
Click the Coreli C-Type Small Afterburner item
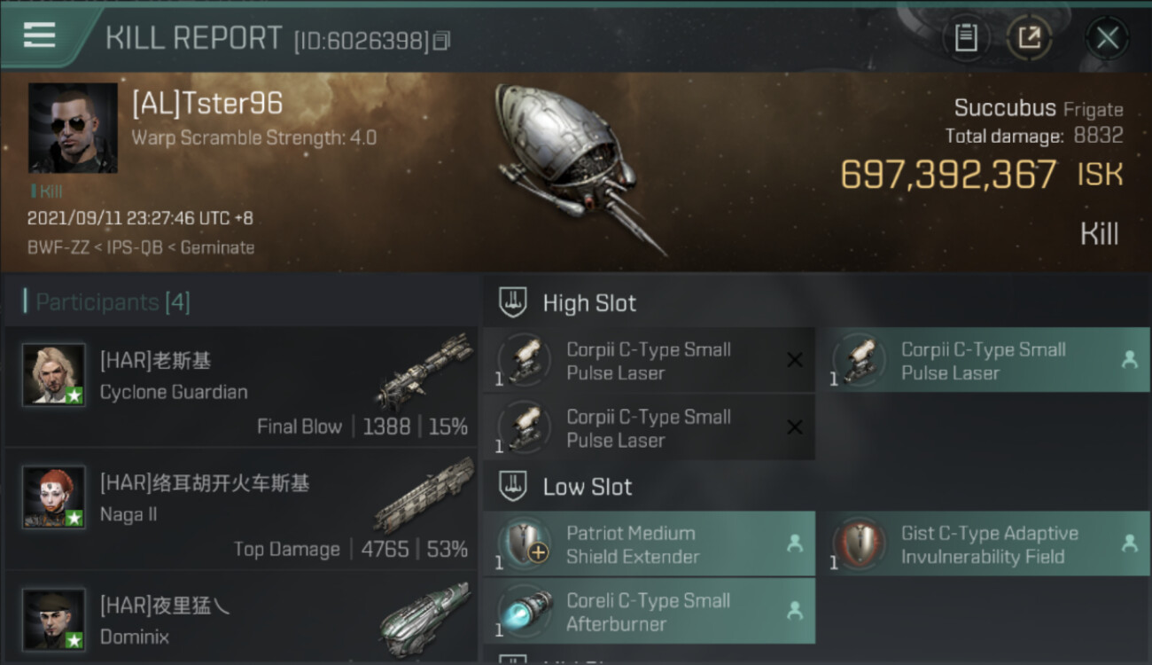point(649,611)
